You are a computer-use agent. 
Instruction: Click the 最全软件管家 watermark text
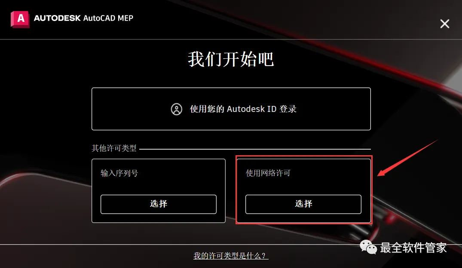pyautogui.click(x=413, y=247)
